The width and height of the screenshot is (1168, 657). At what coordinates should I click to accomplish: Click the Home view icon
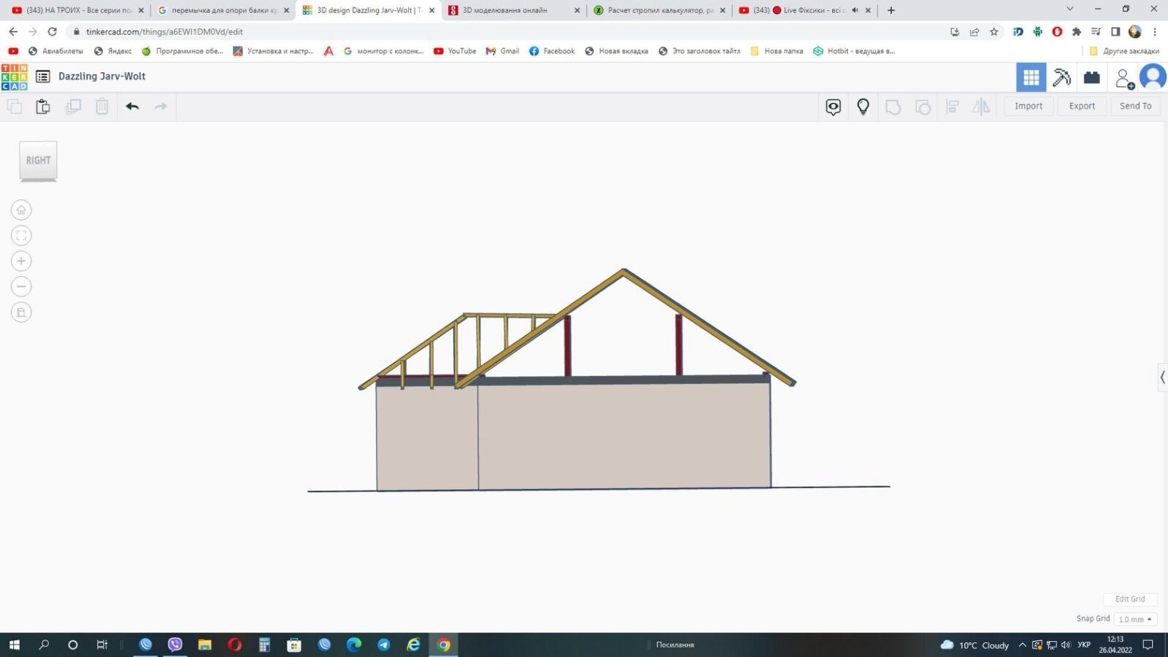(21, 210)
